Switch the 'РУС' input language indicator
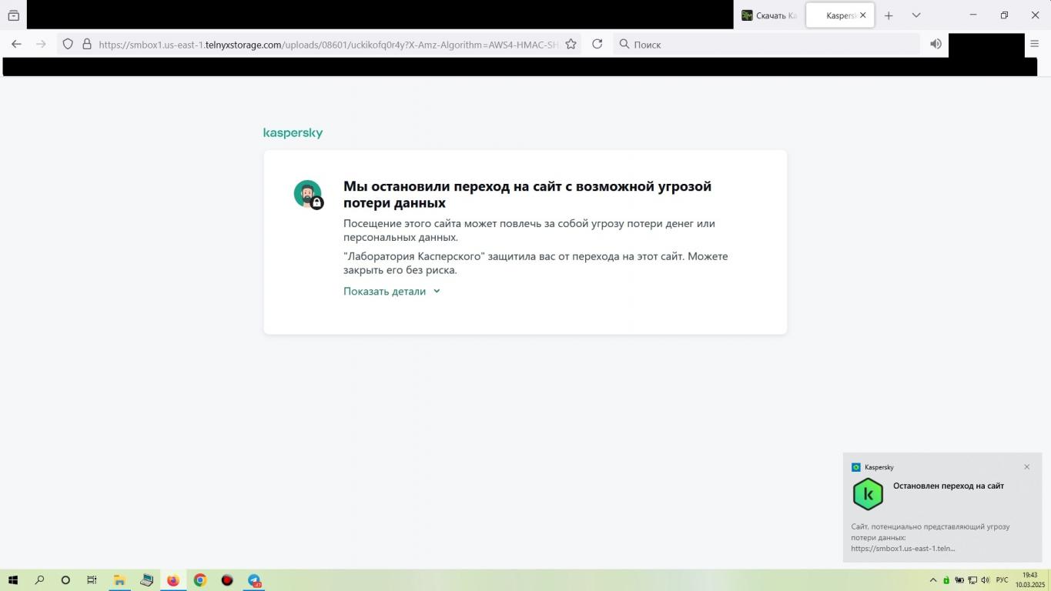 click(1002, 580)
